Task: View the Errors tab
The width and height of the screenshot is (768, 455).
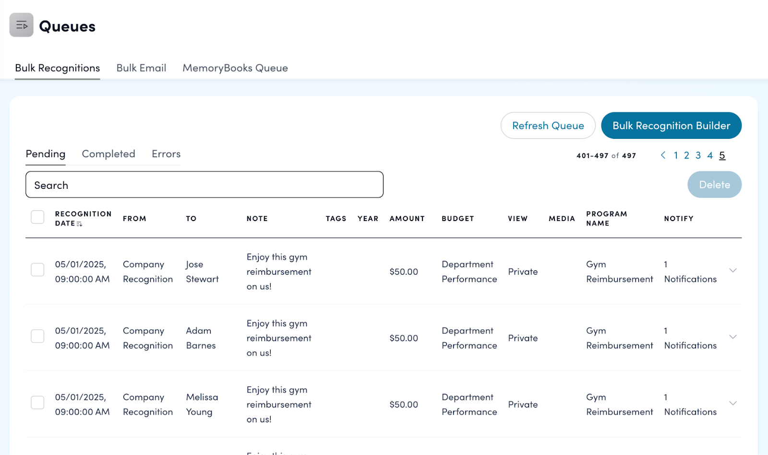Action: click(x=166, y=154)
